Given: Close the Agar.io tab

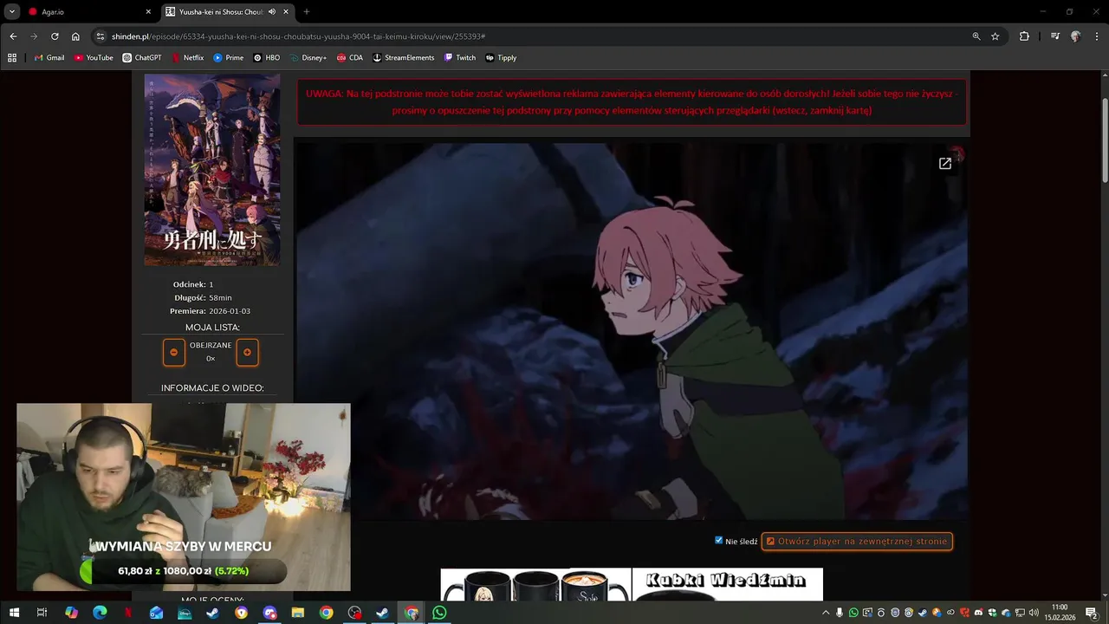Looking at the screenshot, I should [148, 11].
